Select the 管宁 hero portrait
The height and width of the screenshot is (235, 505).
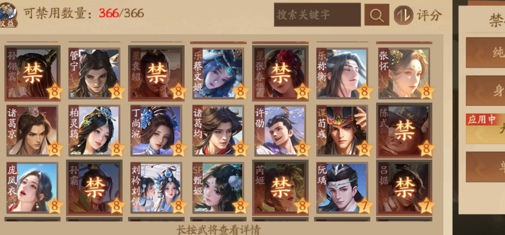(x=94, y=73)
